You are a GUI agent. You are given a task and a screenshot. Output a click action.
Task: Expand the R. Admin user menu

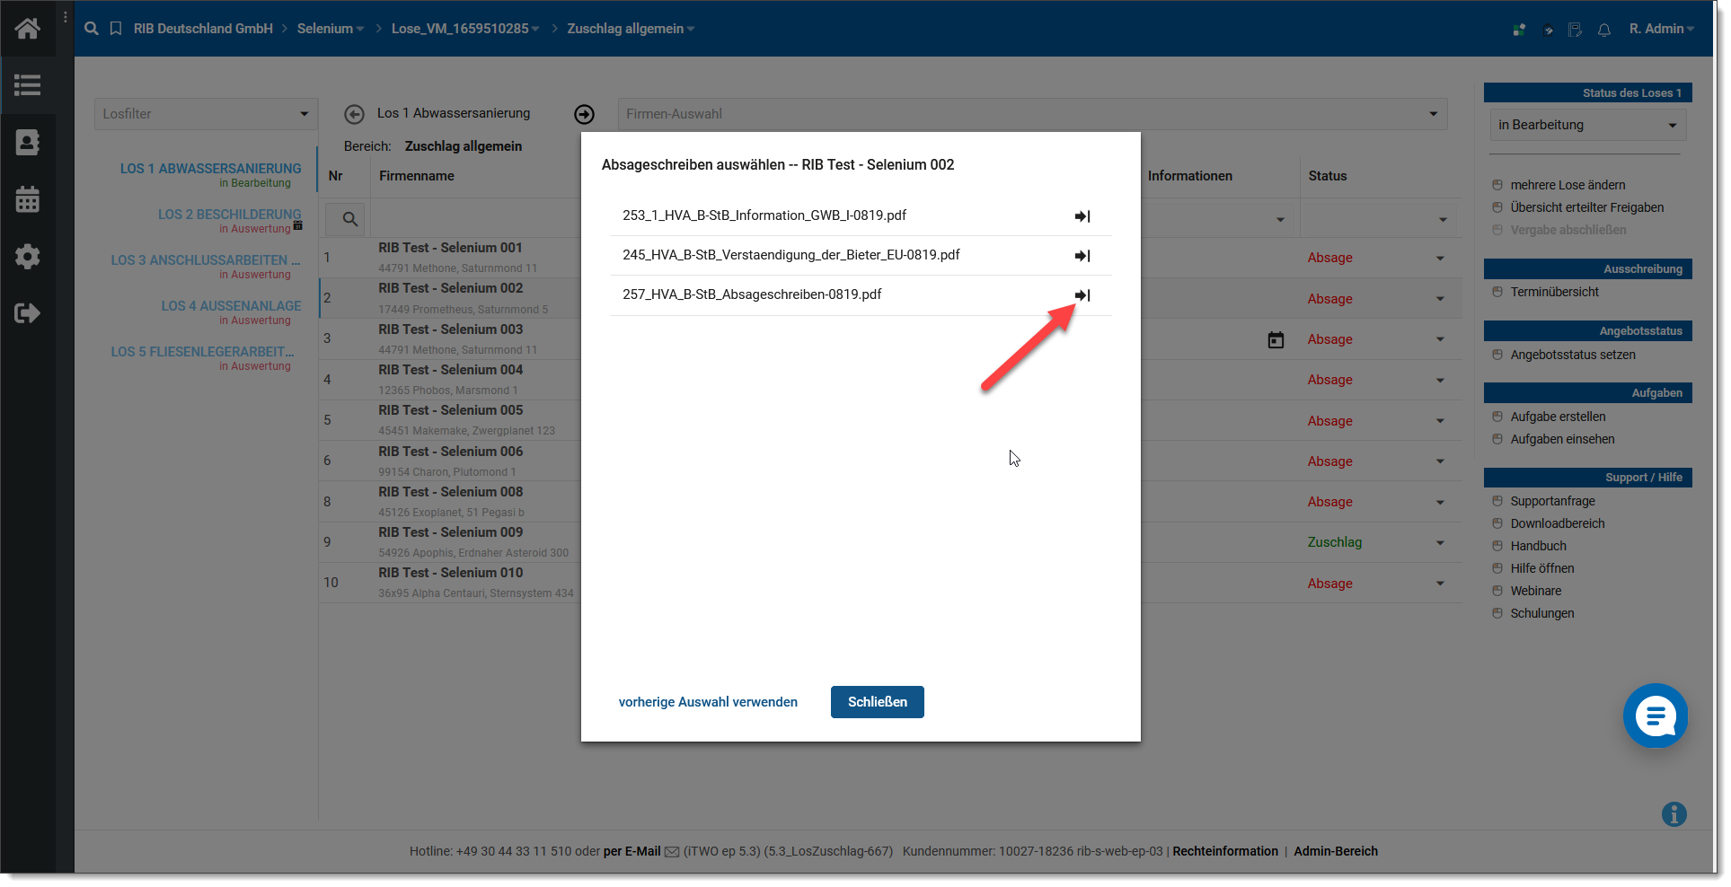1661,29
